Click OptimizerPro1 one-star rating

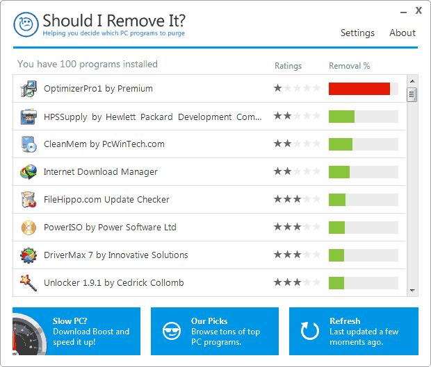297,88
